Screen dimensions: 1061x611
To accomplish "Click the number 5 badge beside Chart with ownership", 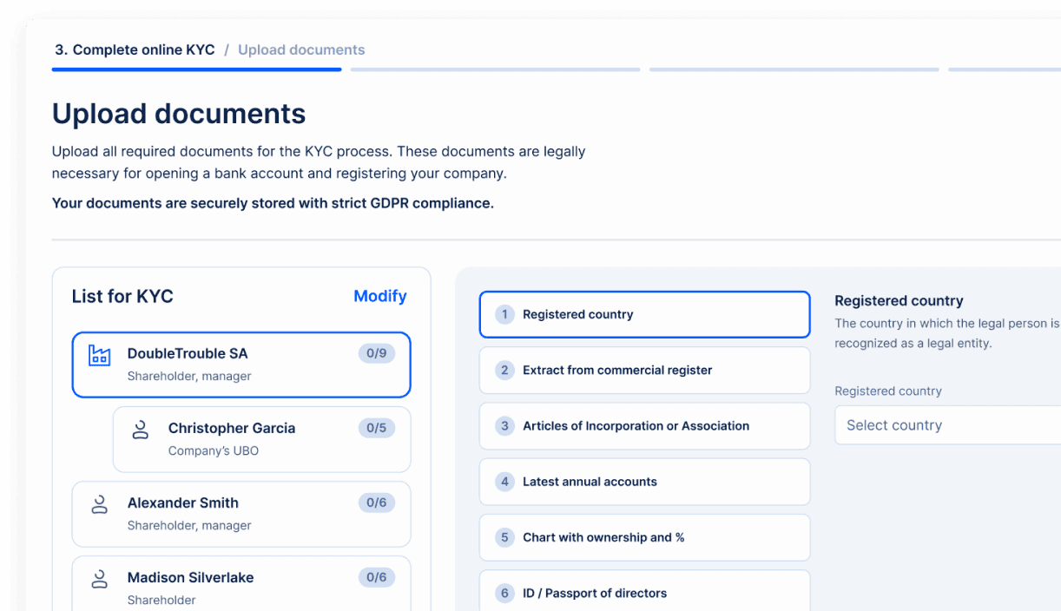I will (504, 537).
